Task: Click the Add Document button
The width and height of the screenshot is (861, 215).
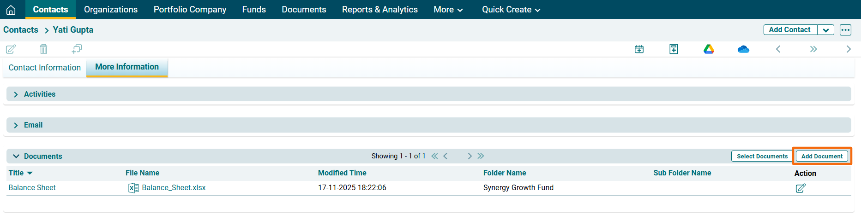Action: (822, 157)
